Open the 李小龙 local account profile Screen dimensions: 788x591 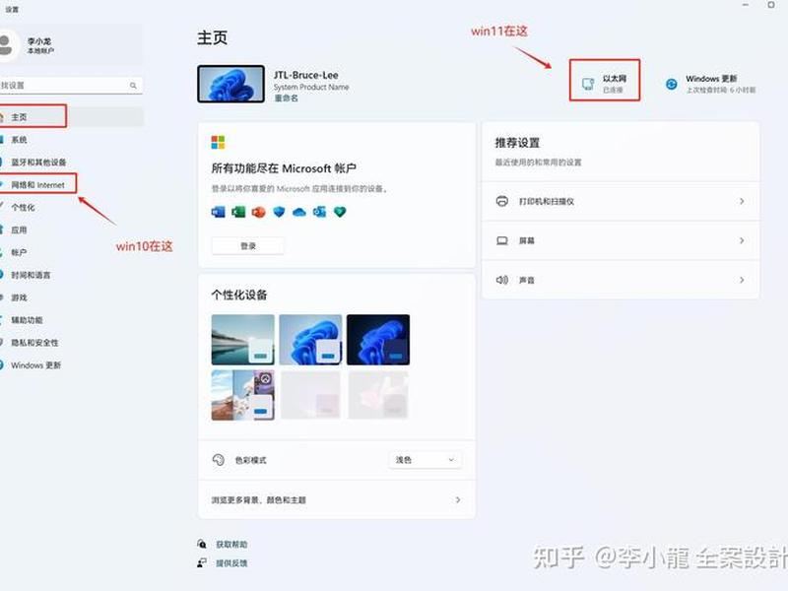click(x=70, y=45)
